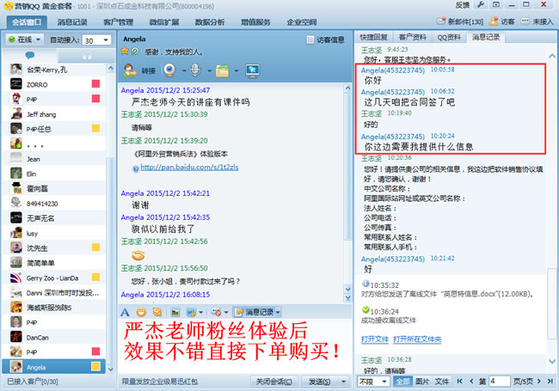Switch to QQ资料 tab
The height and width of the screenshot is (391, 559).
pyautogui.click(x=449, y=37)
